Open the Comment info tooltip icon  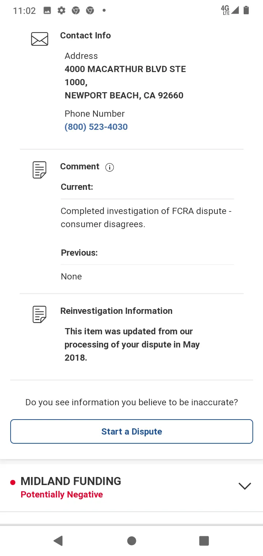(110, 168)
